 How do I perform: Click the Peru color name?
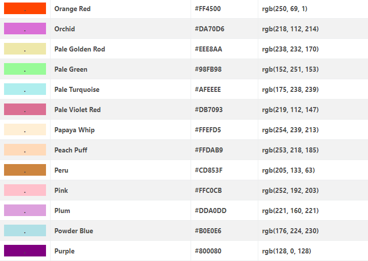pyautogui.click(x=61, y=170)
